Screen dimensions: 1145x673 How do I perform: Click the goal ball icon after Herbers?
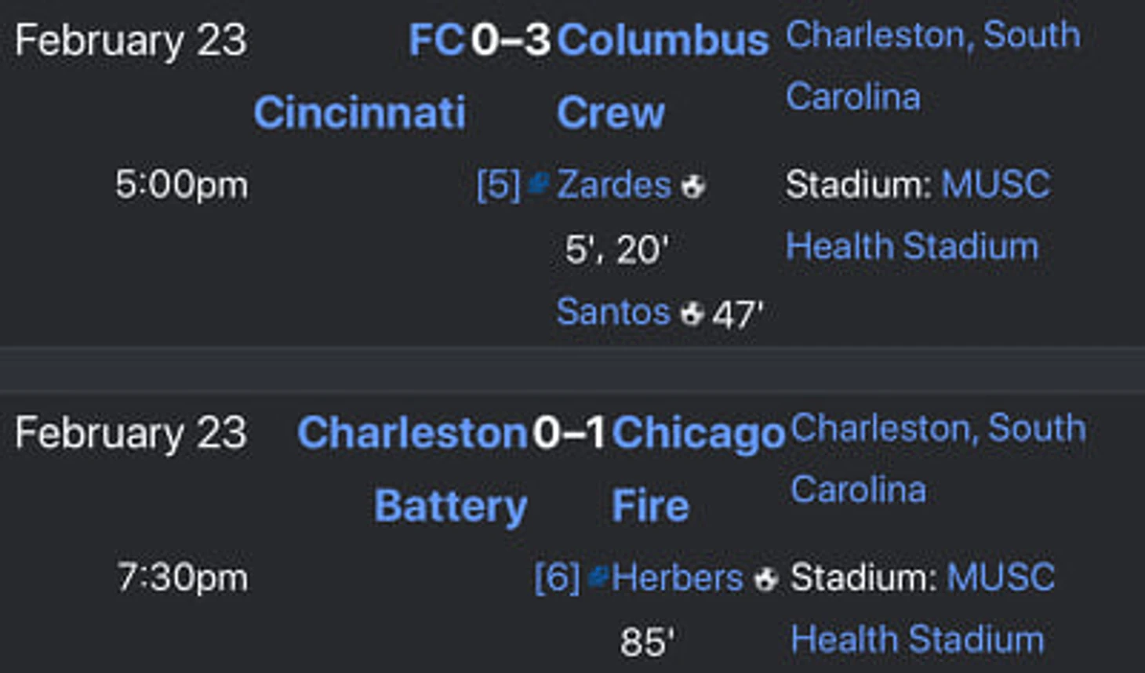click(765, 580)
